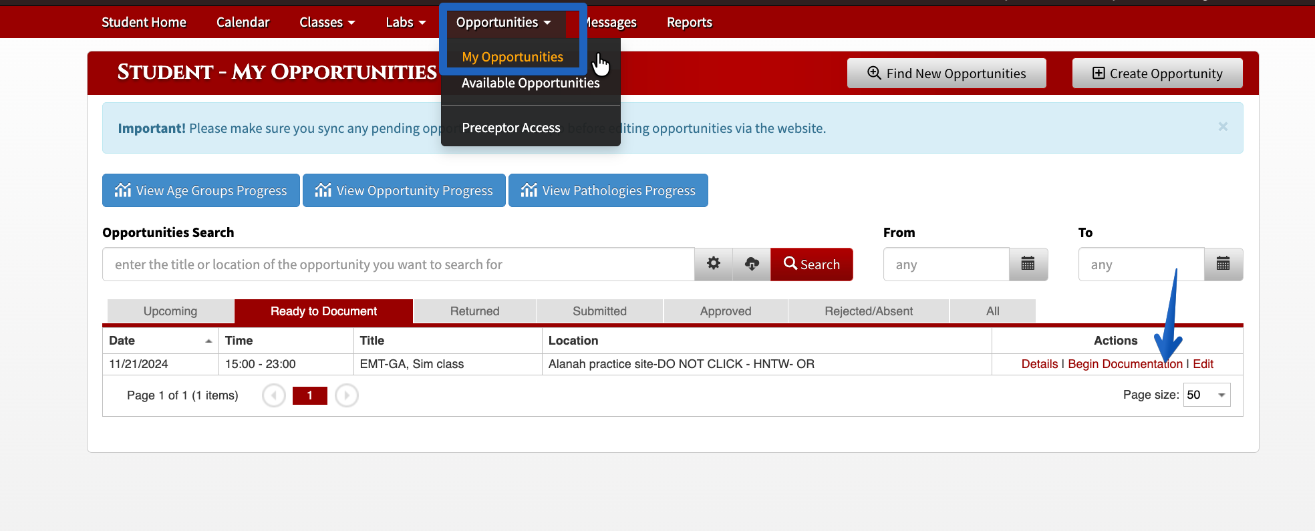Click Begin Documentation link
The height and width of the screenshot is (531, 1315).
coord(1125,364)
